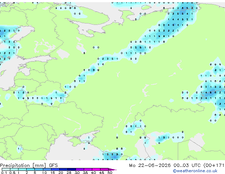The height and width of the screenshot is (174, 225).
Task: Click the legend label '35'
Action: click(x=85, y=173)
